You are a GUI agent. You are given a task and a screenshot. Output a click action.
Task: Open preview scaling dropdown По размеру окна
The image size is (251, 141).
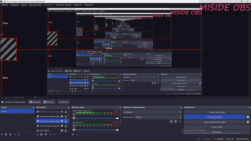click(x=24, y=97)
